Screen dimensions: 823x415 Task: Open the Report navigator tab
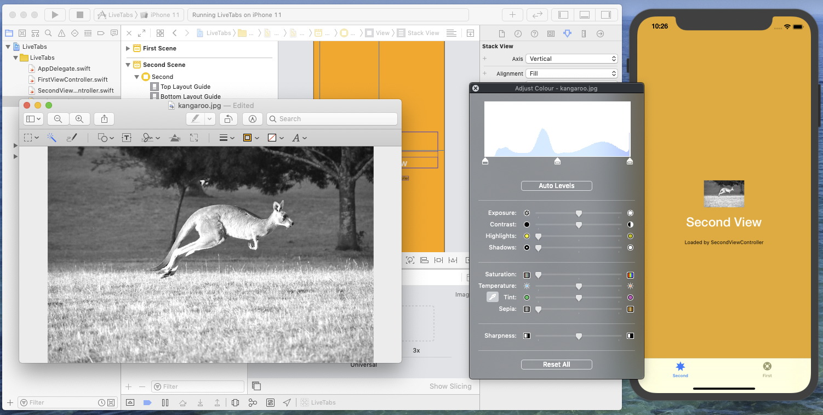[114, 33]
